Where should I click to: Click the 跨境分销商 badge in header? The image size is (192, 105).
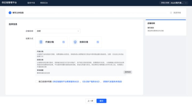tap(165, 3)
